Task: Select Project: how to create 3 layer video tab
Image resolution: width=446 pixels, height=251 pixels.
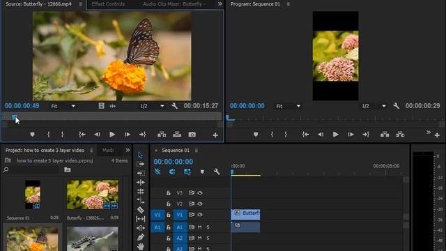Action: coord(45,150)
